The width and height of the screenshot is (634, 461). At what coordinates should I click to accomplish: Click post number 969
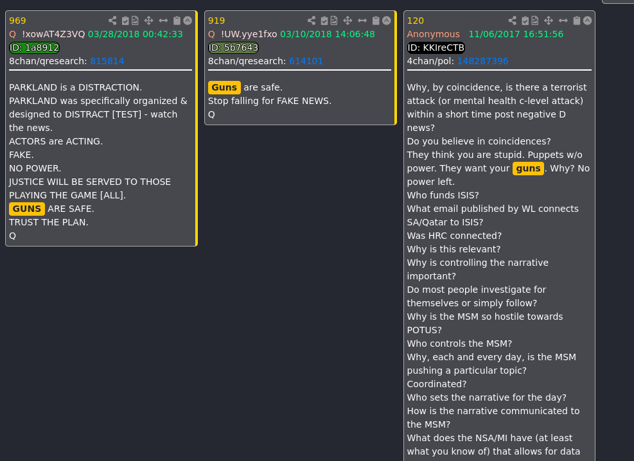(x=17, y=21)
